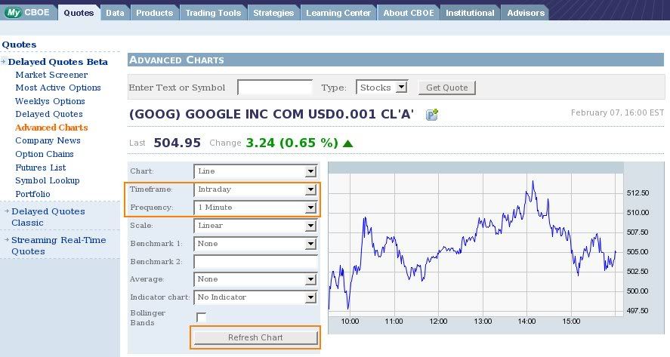This screenshot has height=357, width=670.
Task: Click the 14:00 time axis label
Action: pyautogui.click(x=526, y=321)
